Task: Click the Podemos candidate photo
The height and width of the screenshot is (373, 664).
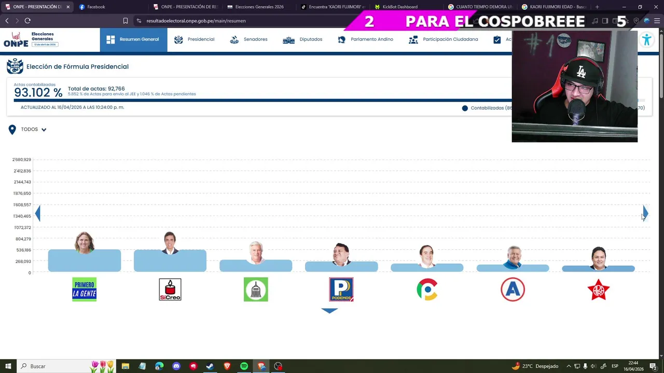Action: click(341, 254)
